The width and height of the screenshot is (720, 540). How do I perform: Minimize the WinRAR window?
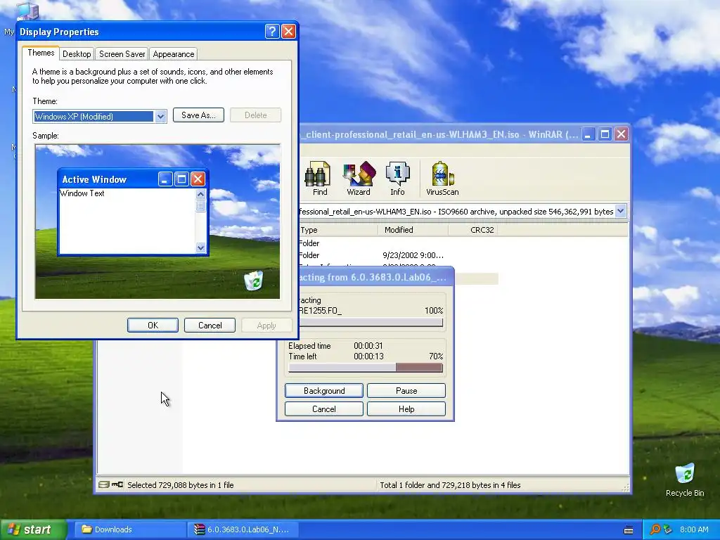tap(589, 134)
